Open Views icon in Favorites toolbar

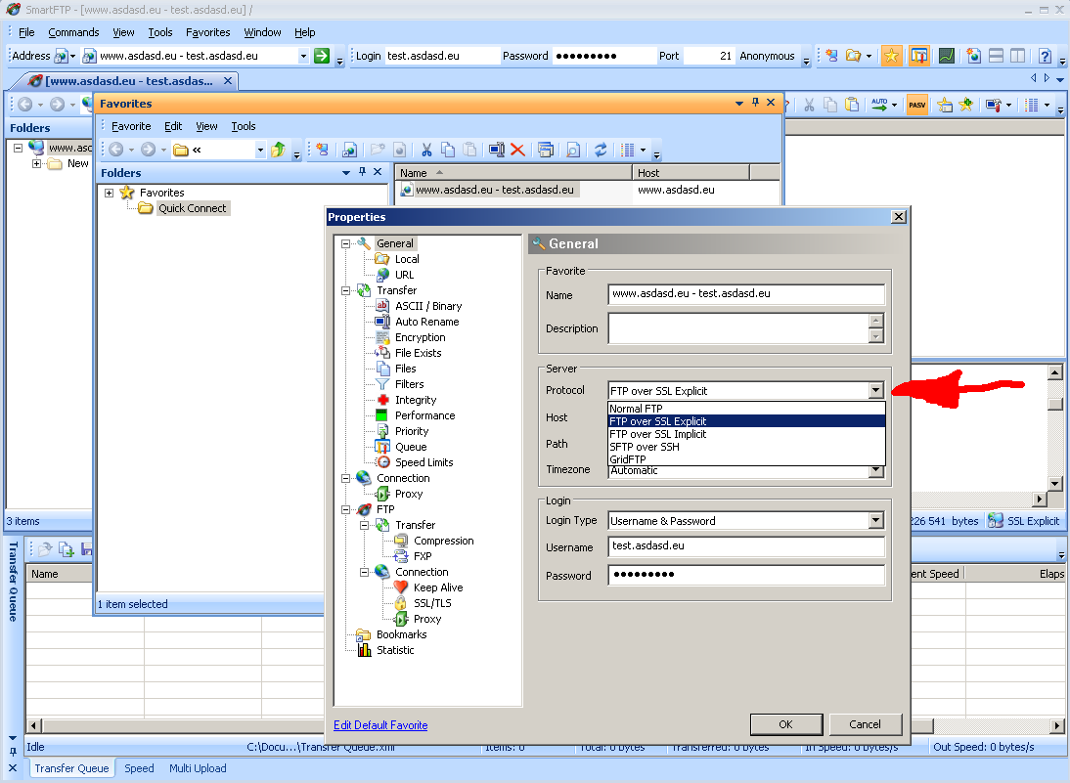[x=628, y=150]
